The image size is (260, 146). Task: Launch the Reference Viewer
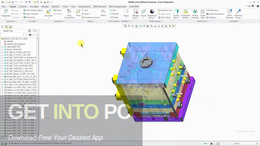pos(238,13)
